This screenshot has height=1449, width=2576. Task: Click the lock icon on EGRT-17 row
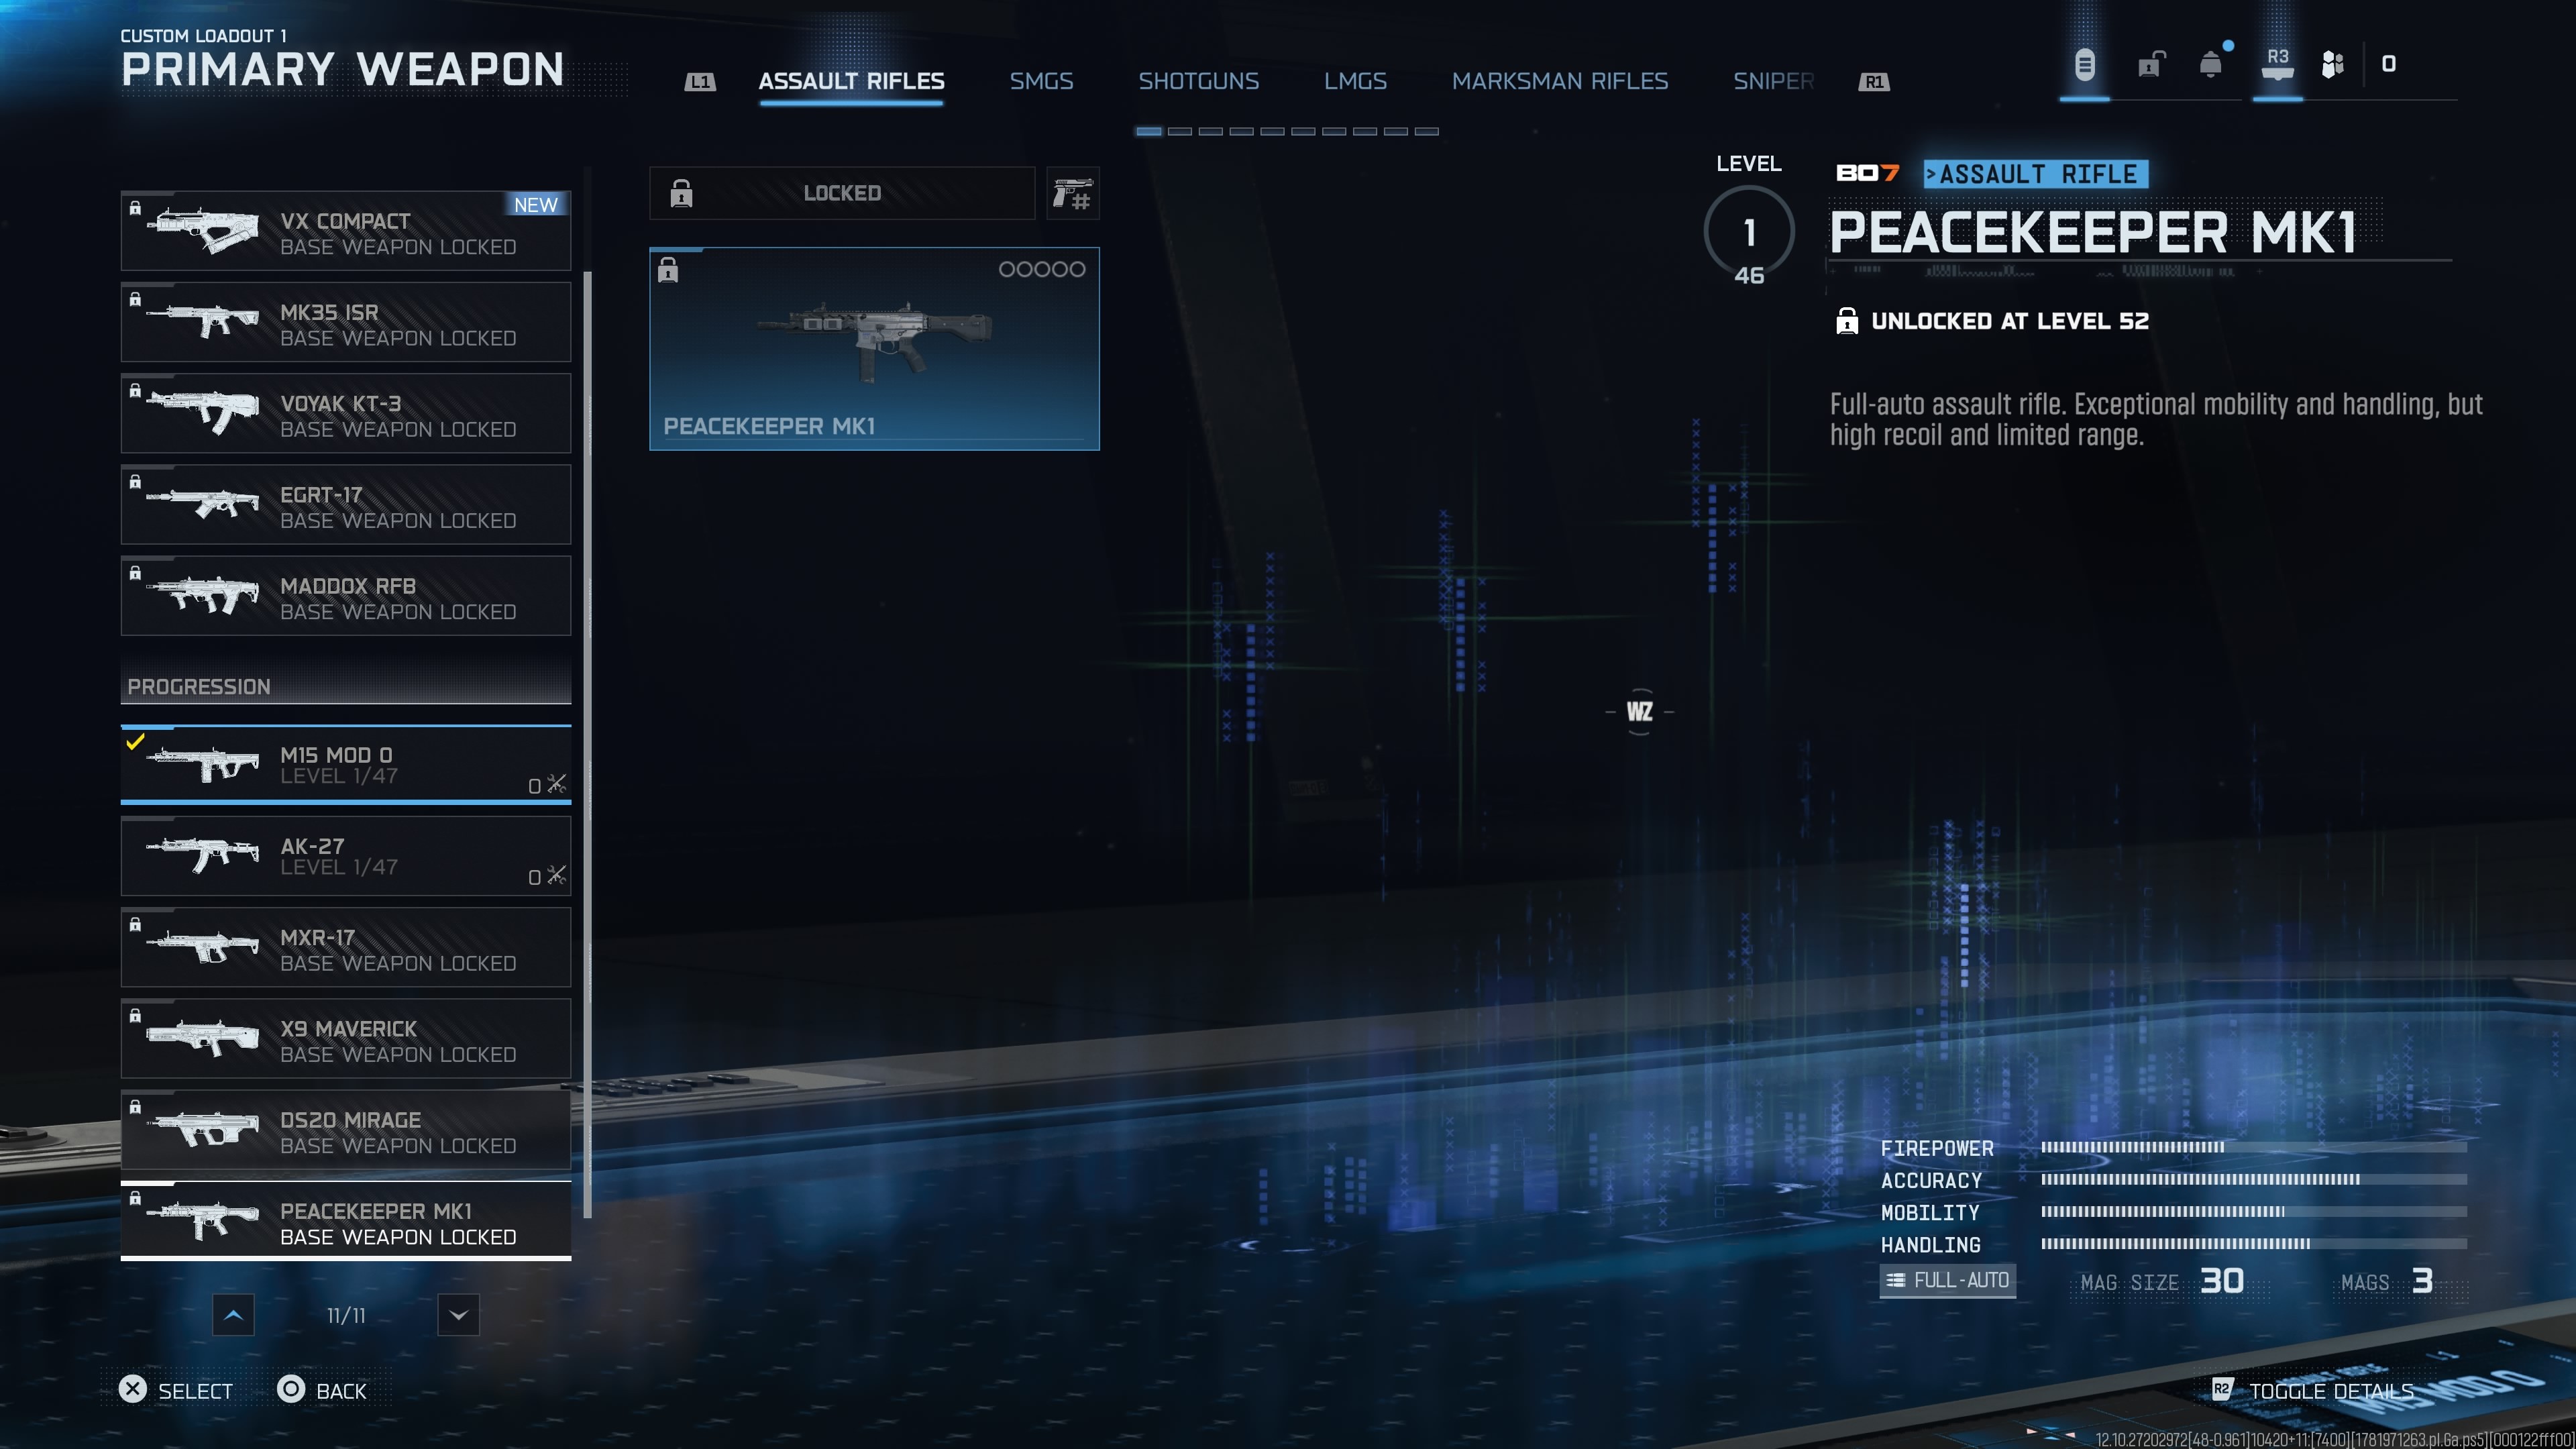pyautogui.click(x=135, y=482)
